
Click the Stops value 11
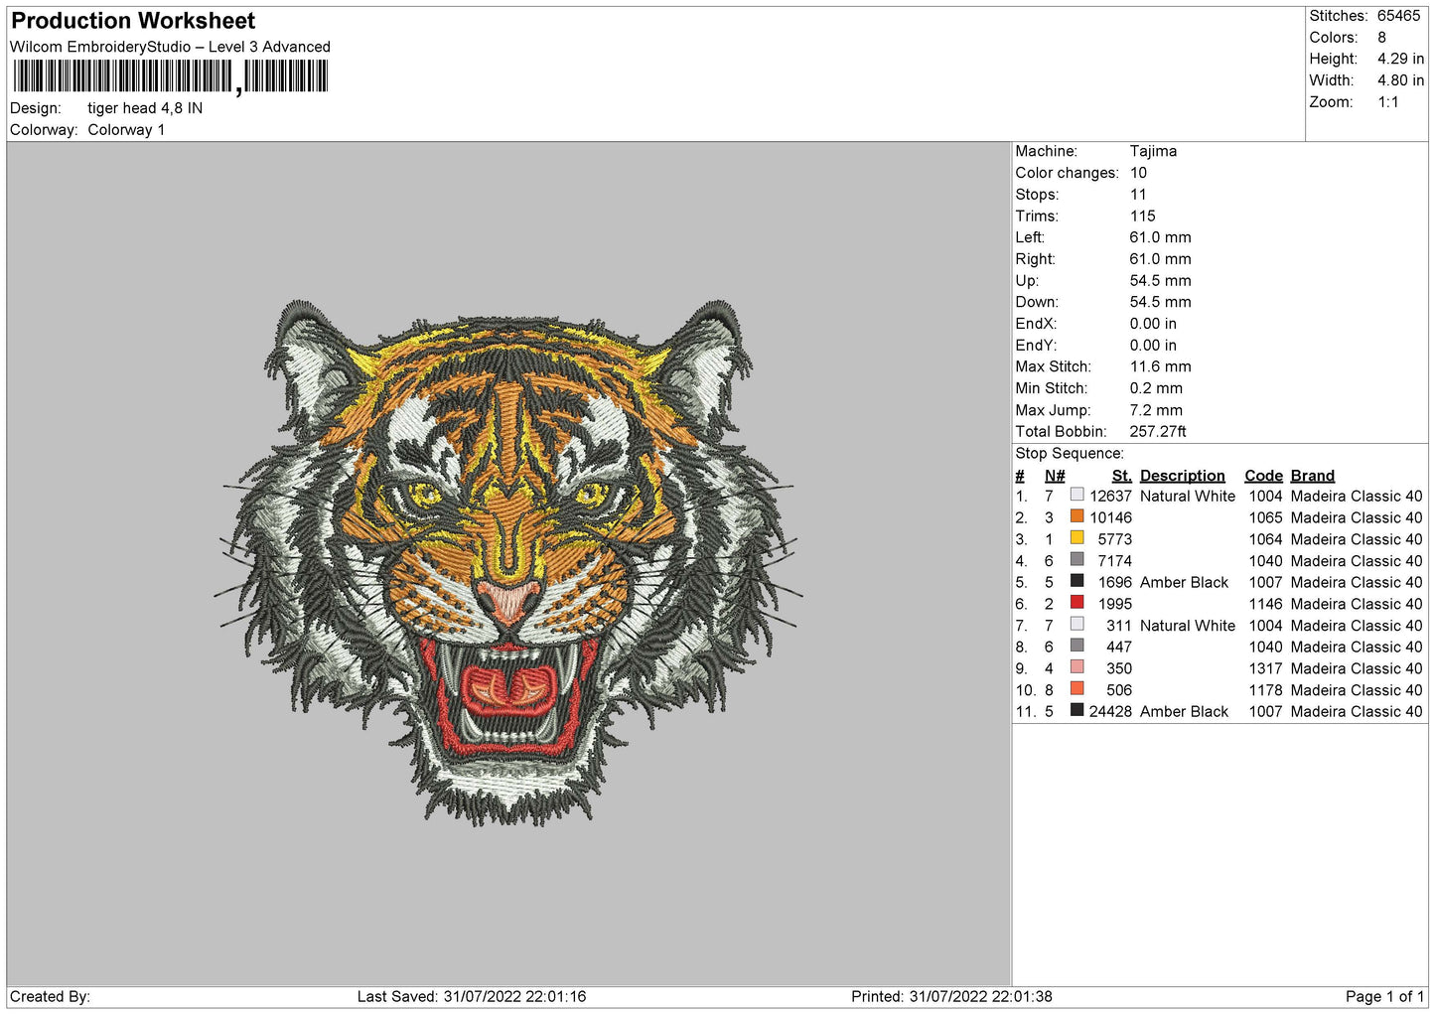pos(1138,195)
